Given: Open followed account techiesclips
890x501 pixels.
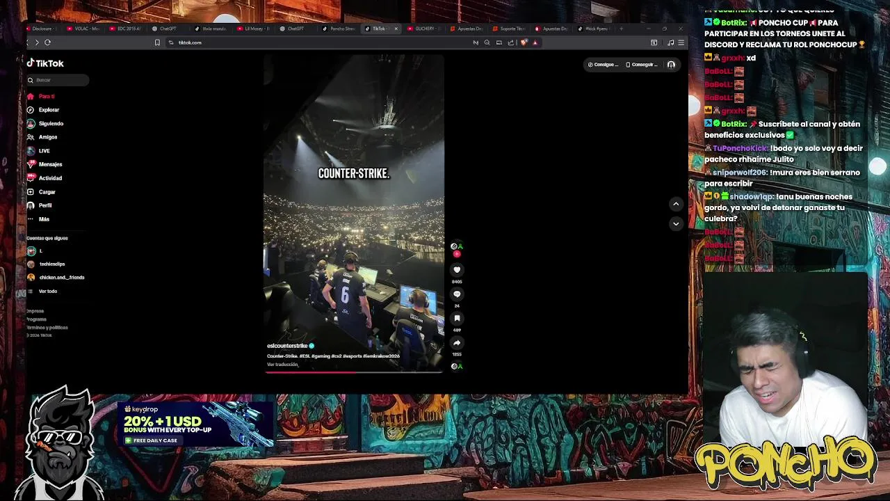Looking at the screenshot, I should 46,264.
